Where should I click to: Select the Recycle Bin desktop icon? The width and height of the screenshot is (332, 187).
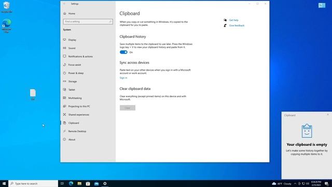(6, 7)
